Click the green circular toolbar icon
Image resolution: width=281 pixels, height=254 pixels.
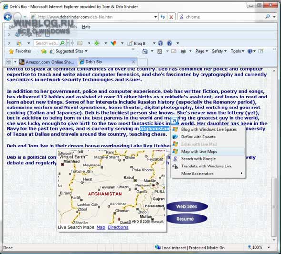(97, 43)
